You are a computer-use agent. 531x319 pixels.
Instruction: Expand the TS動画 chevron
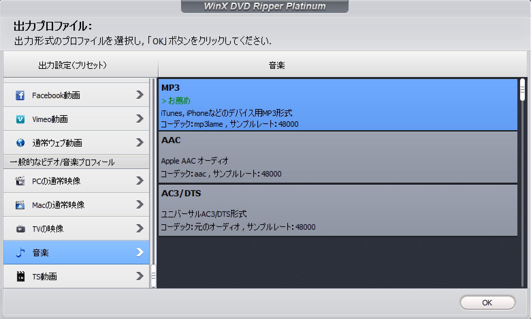click(x=140, y=276)
